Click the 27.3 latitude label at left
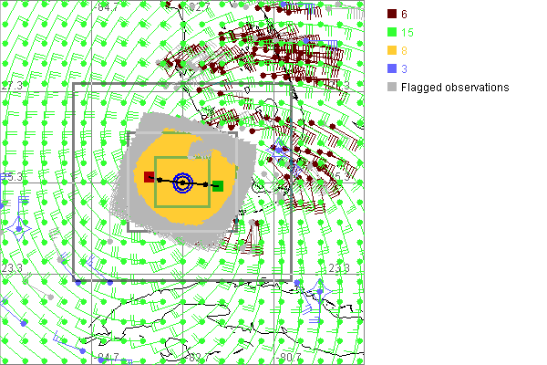 (11, 85)
